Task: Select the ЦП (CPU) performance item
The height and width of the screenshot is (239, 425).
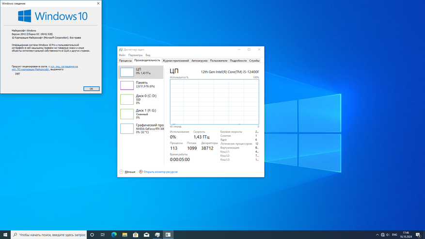Action: (141, 72)
